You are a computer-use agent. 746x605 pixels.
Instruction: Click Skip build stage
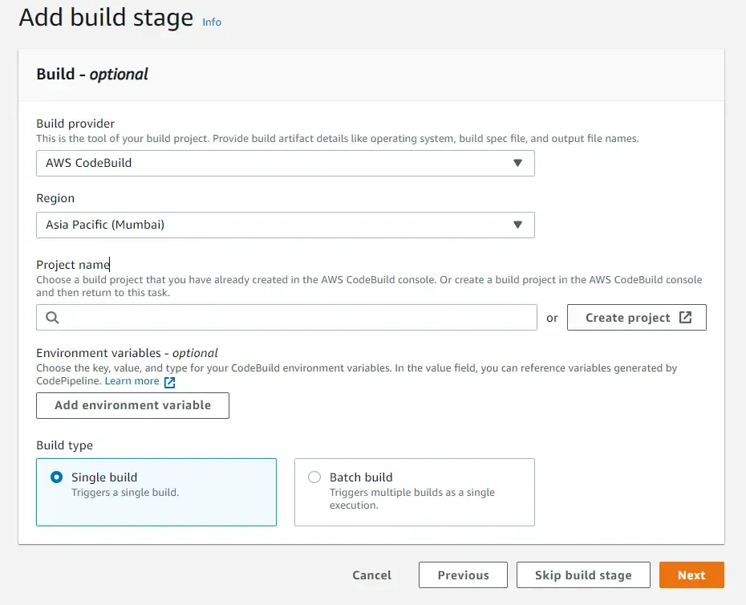(x=583, y=575)
